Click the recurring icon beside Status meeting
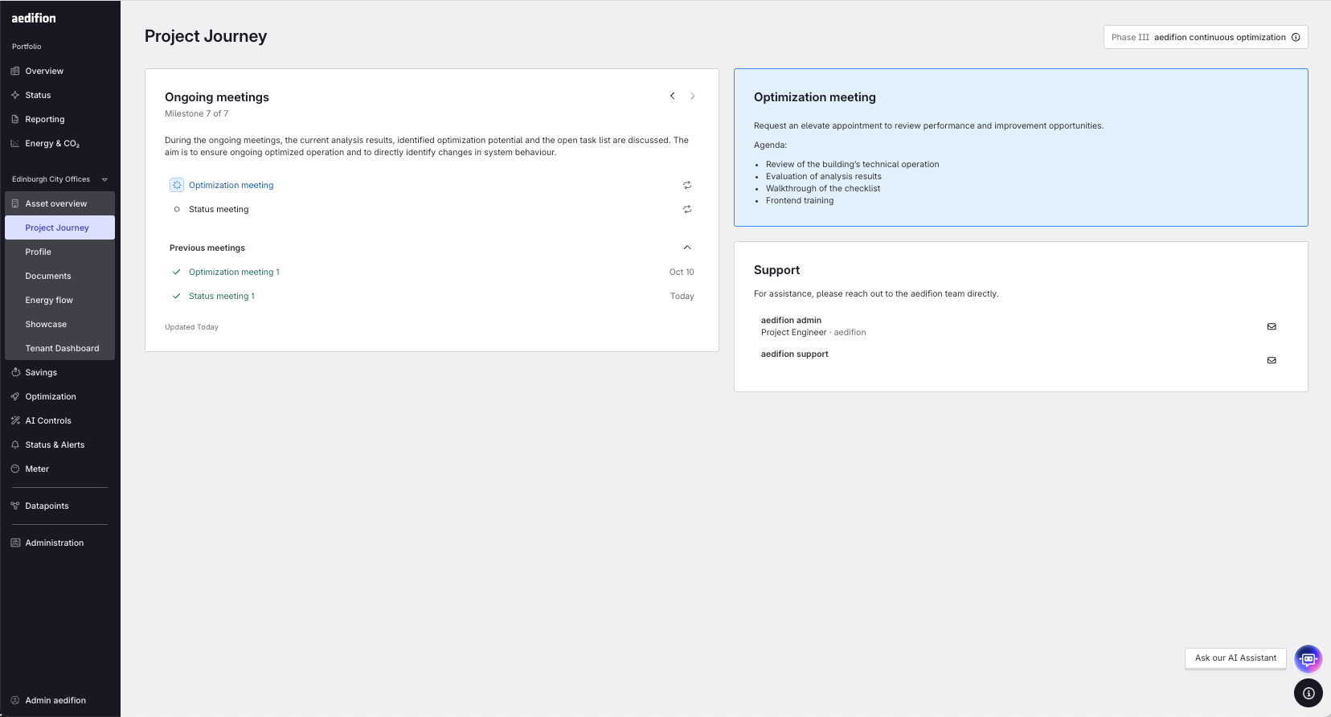The image size is (1331, 717). tap(687, 209)
